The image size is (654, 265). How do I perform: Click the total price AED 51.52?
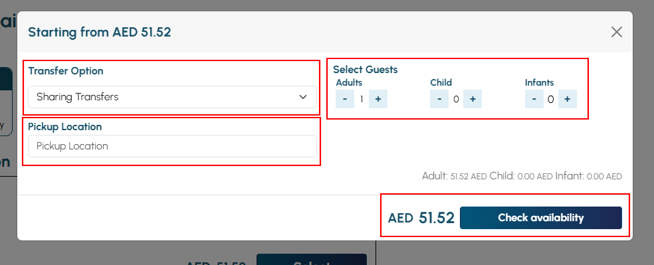(x=421, y=218)
